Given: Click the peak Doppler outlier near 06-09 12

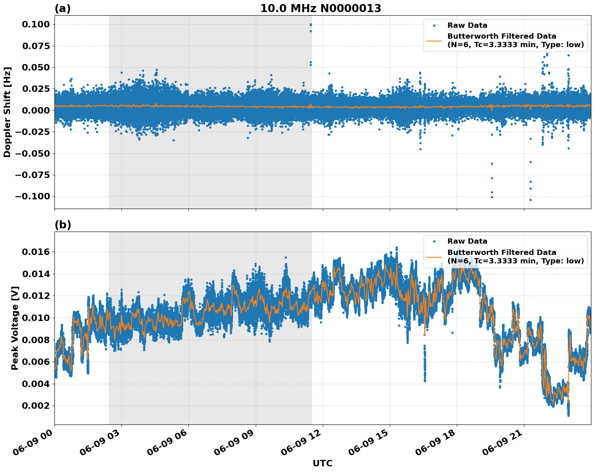Looking at the screenshot, I should pos(310,25).
